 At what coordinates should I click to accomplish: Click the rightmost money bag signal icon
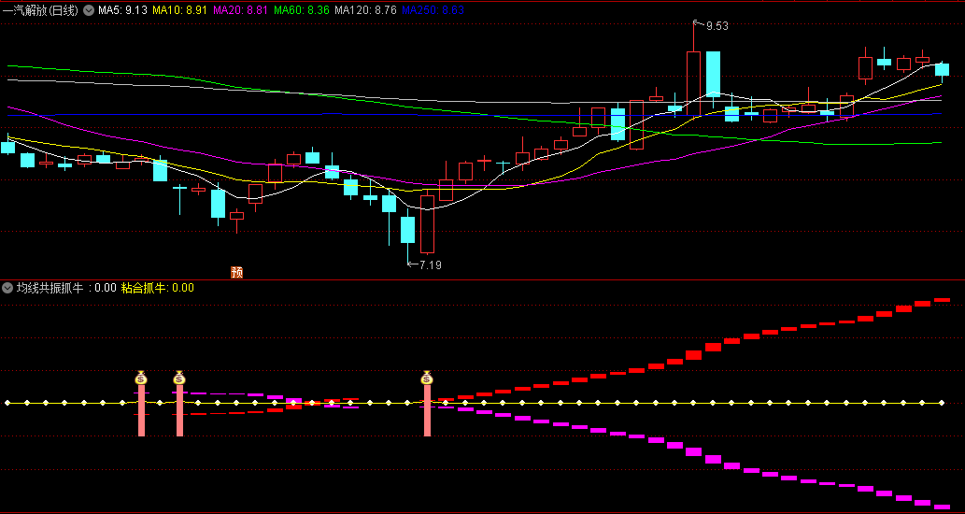pyautogui.click(x=427, y=378)
